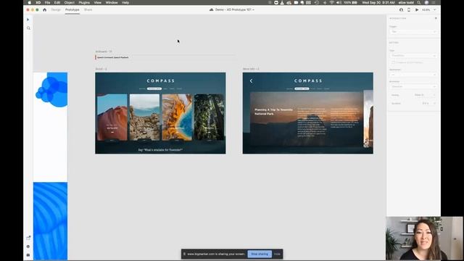Select the red rock image card
Screen dimensions: 464x261
point(112,117)
